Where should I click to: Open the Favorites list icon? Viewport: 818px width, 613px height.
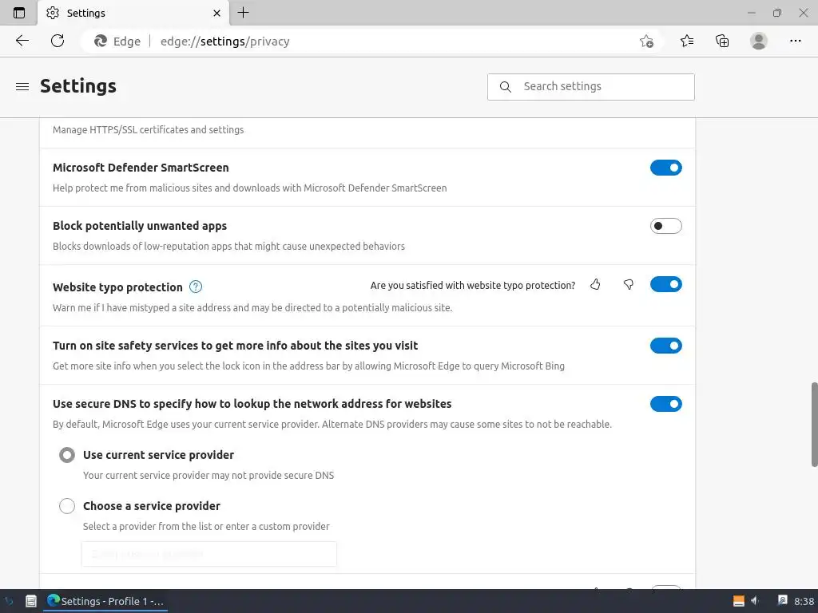687,41
